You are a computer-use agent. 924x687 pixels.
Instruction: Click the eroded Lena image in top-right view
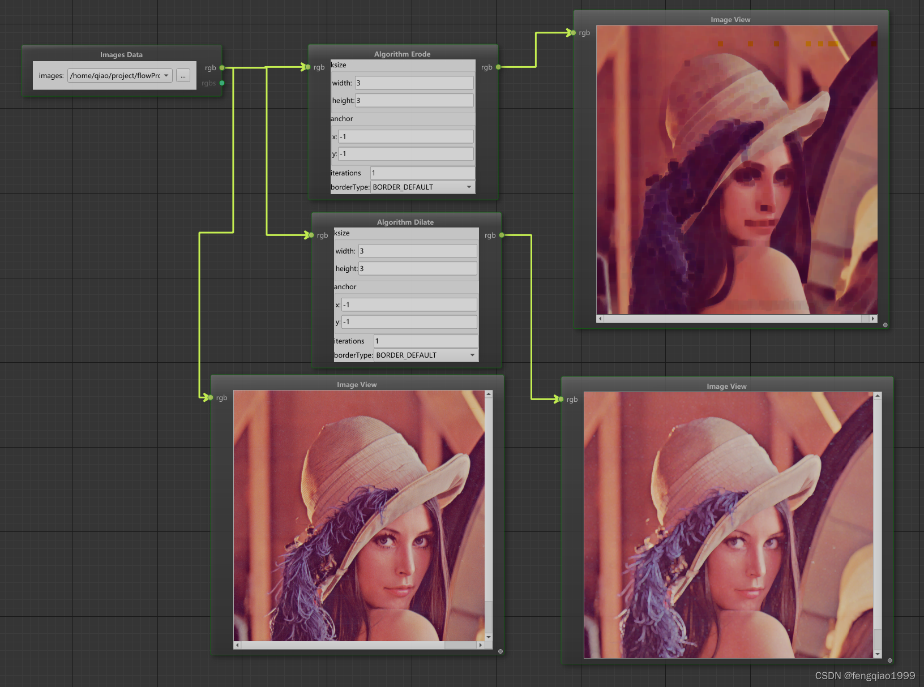tap(737, 170)
